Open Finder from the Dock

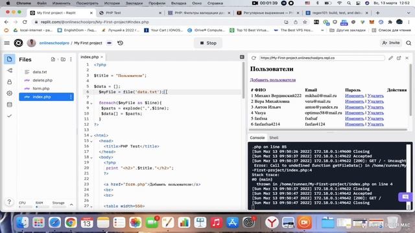pos(23,223)
